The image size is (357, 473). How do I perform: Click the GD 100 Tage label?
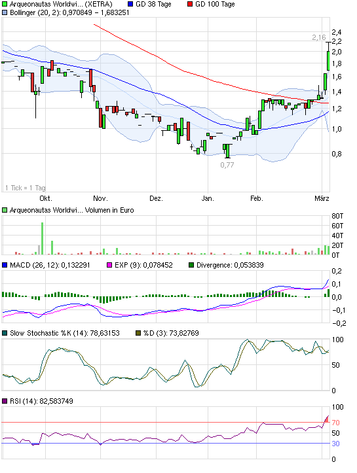pos(215,4)
